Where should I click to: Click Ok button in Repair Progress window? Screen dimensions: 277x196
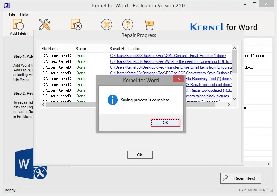tap(140, 155)
